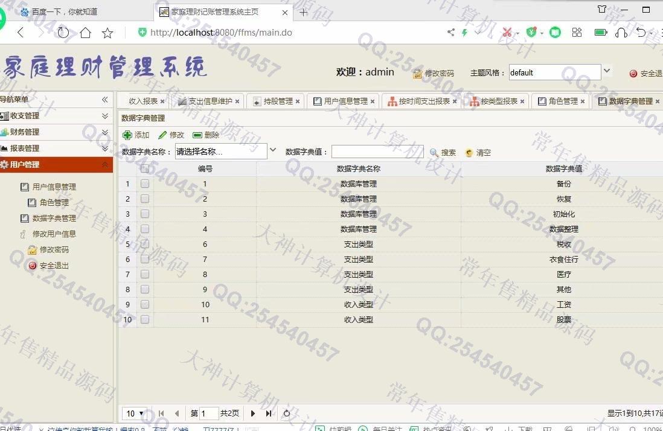The height and width of the screenshot is (431, 663).
Task: Click the 安全退 logout button in header
Action: point(645,74)
